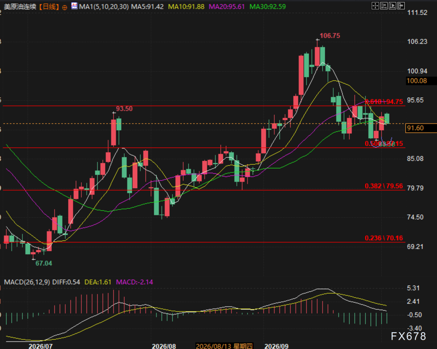Open the chart indicator icon before MA1

74,6
